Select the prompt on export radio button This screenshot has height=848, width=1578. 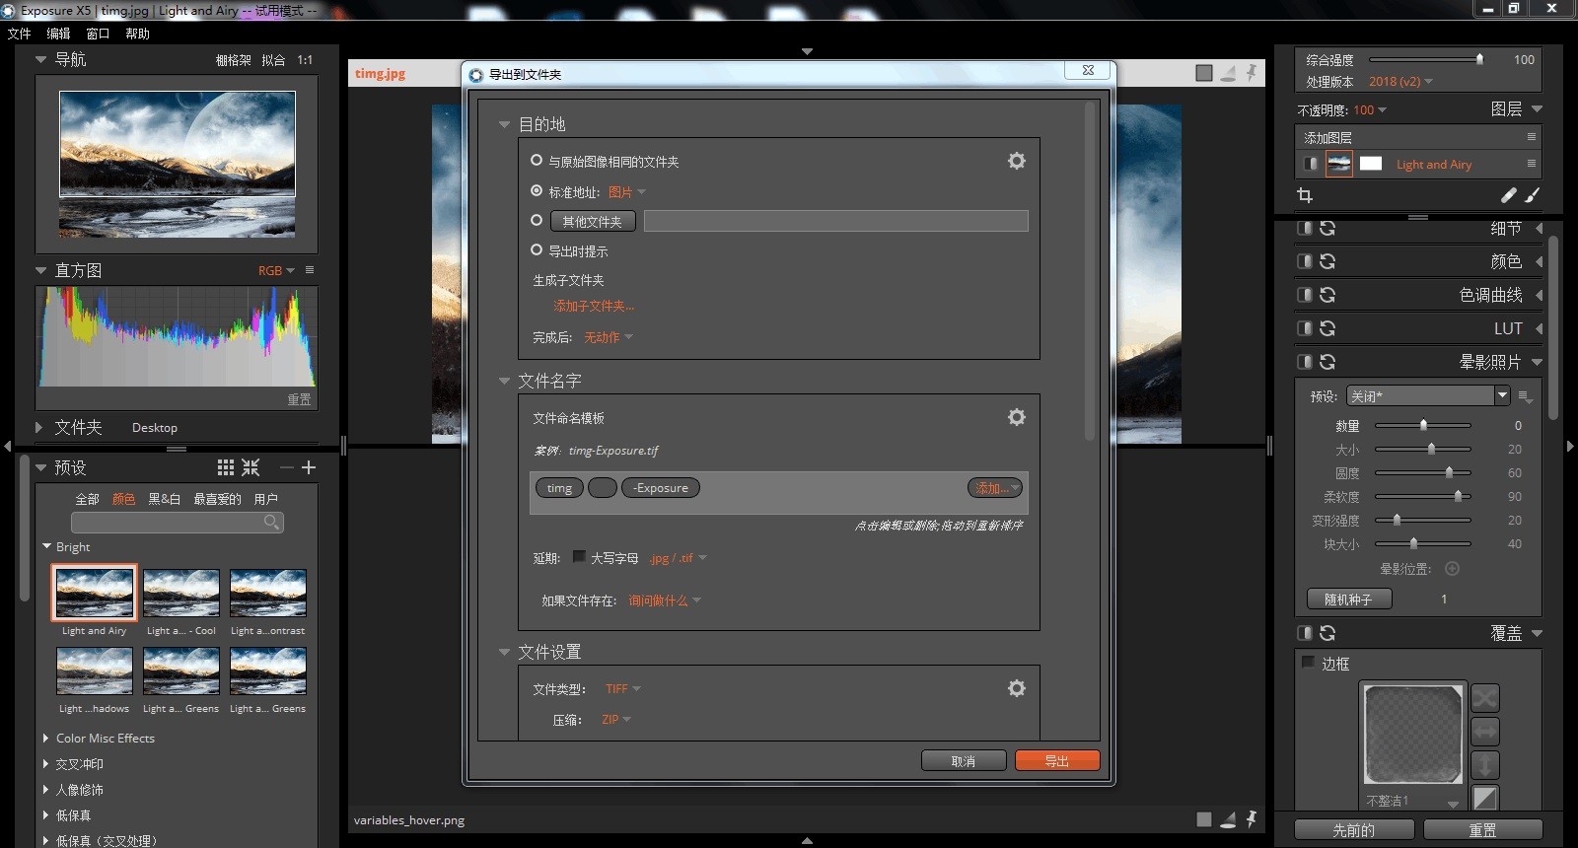point(537,249)
